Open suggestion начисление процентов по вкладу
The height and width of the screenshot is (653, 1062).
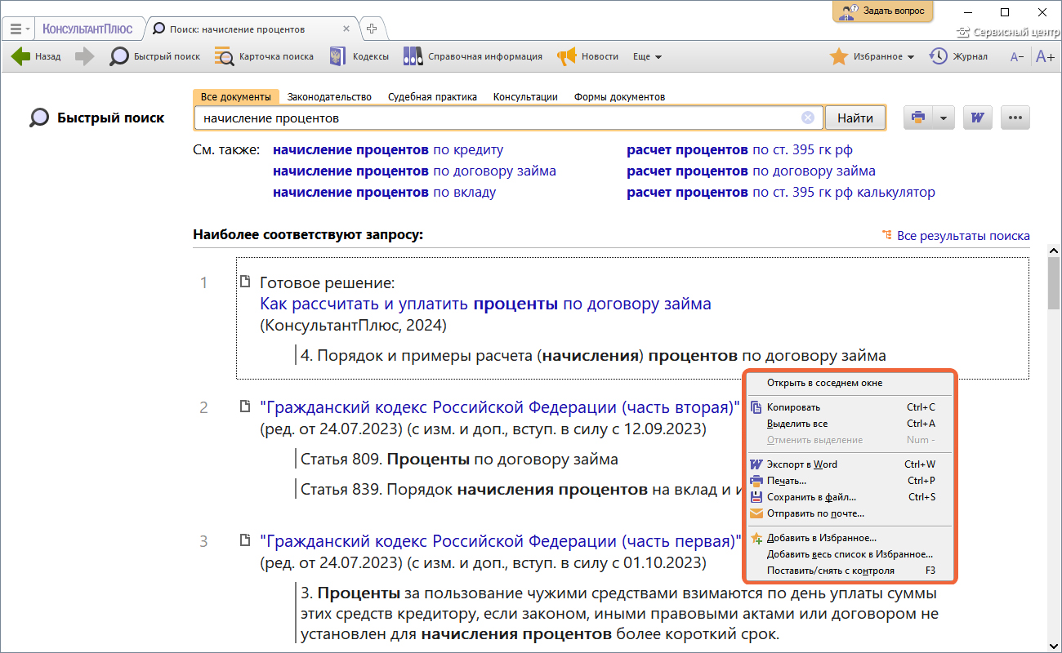point(384,193)
